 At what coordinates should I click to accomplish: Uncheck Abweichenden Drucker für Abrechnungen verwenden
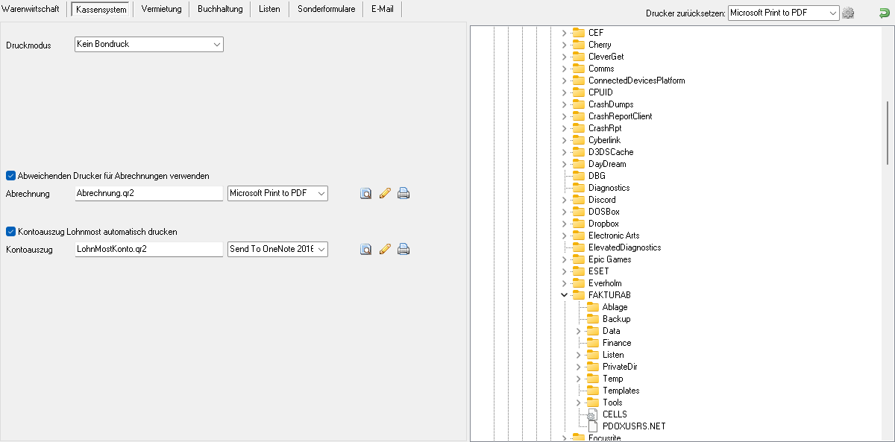10,176
